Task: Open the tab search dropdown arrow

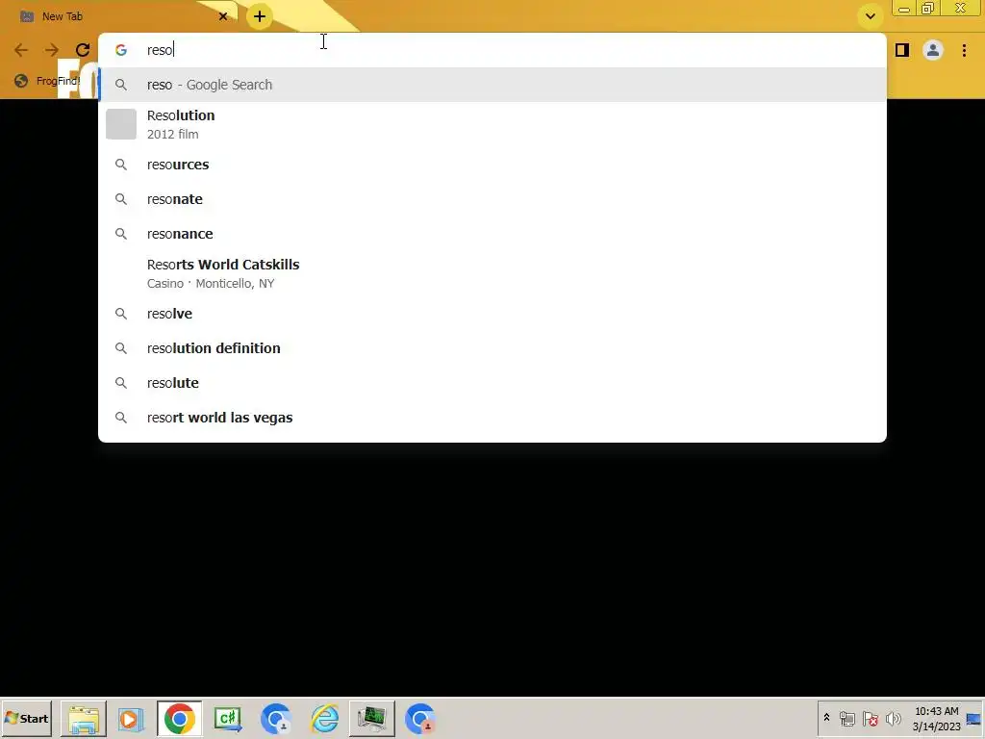Action: pos(870,16)
